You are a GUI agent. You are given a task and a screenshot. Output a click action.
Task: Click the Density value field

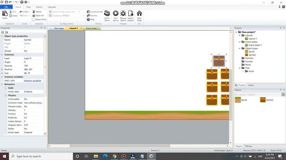[x=34, y=110]
